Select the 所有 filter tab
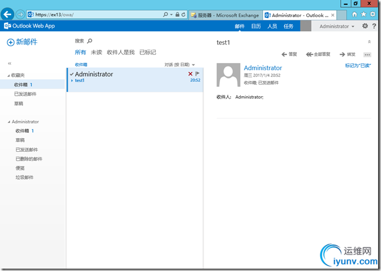 (x=80, y=52)
